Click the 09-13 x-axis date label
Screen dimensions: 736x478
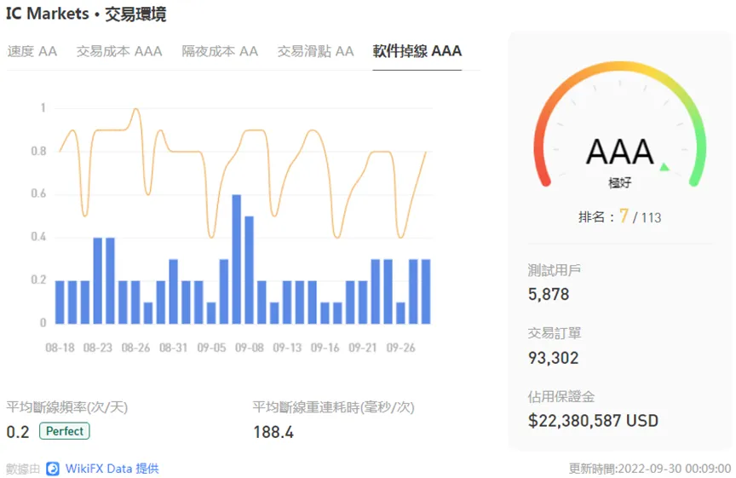point(287,348)
